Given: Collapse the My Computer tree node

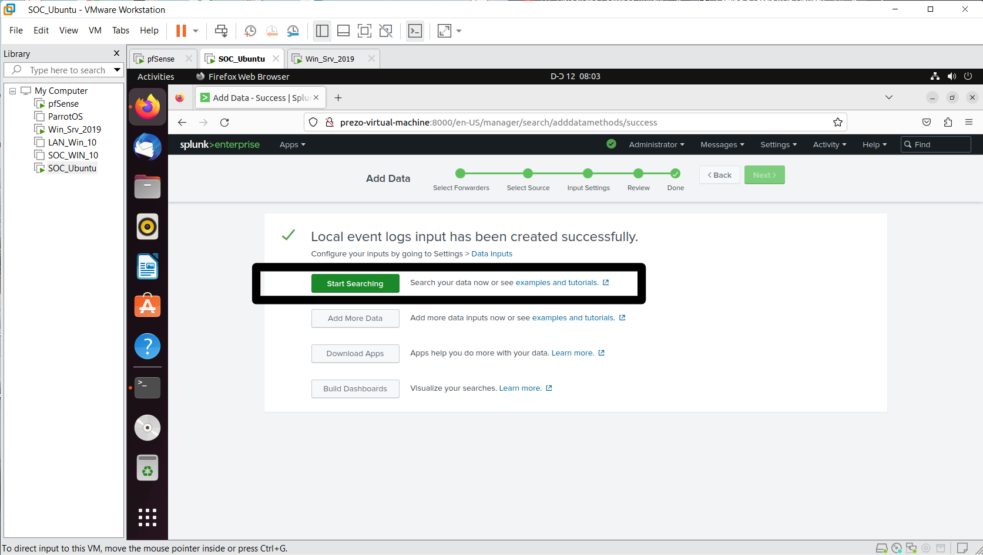Looking at the screenshot, I should (12, 91).
